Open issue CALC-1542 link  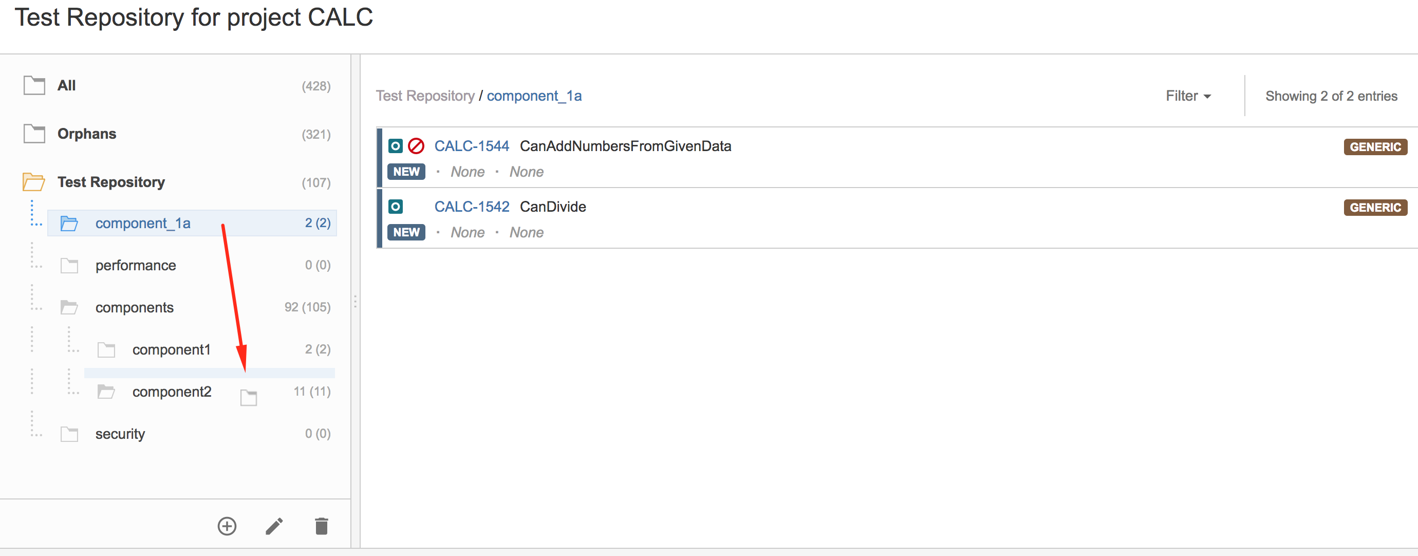click(x=472, y=207)
